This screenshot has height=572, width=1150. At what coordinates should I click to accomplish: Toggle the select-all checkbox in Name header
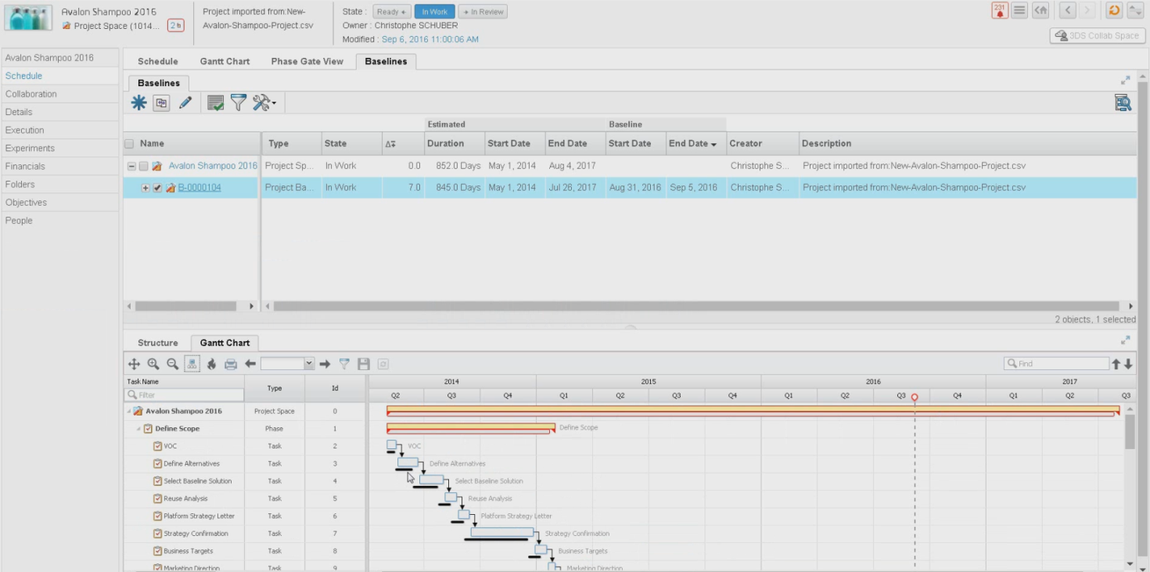(129, 143)
